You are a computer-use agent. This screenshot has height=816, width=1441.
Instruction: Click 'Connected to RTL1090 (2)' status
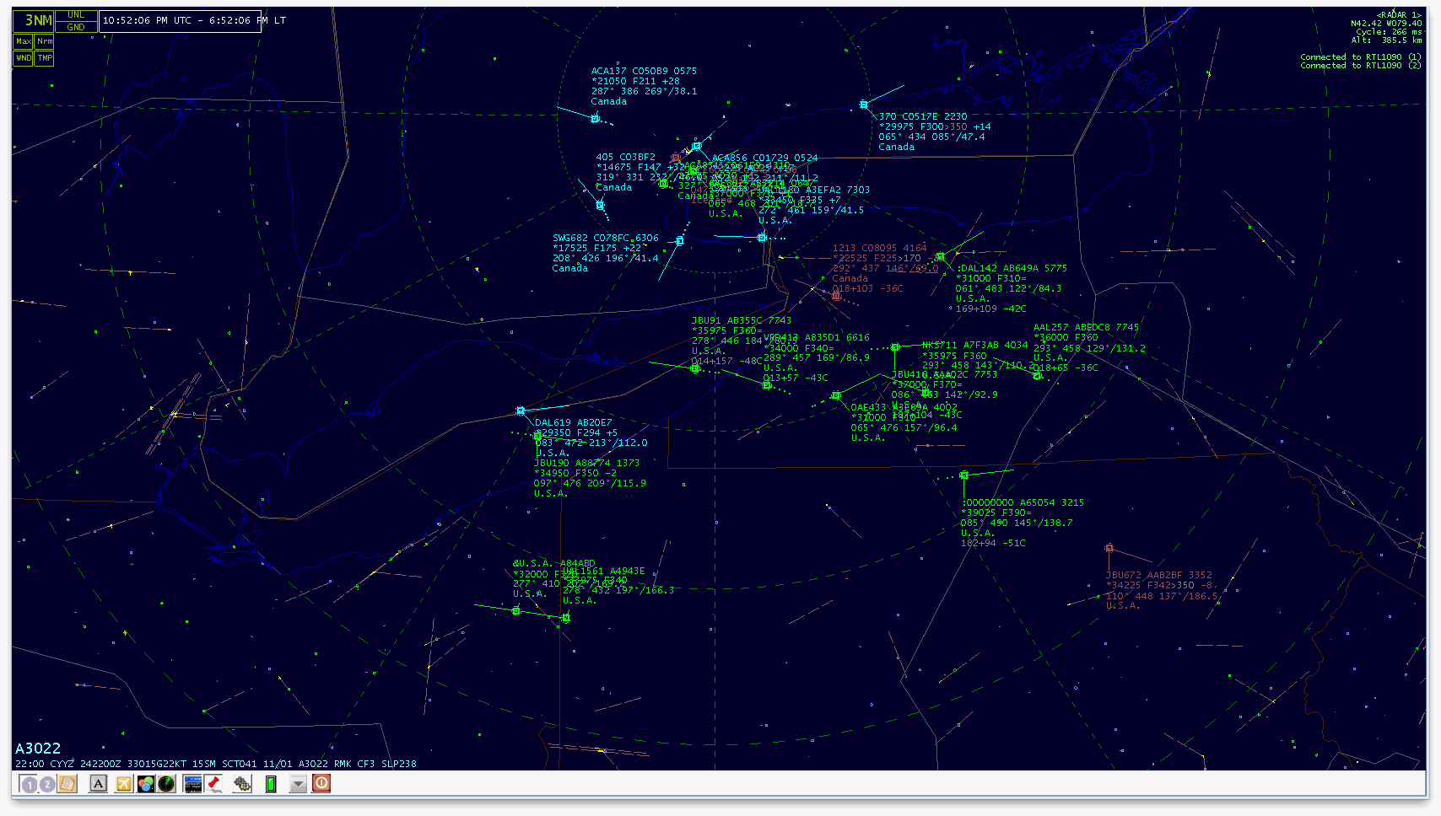click(1361, 66)
